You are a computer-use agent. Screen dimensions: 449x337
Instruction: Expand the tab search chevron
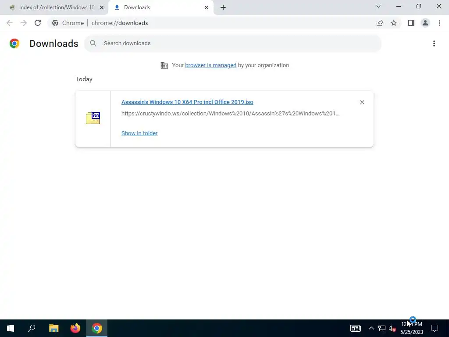tap(378, 6)
